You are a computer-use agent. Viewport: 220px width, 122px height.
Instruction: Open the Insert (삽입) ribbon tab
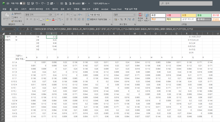point(16,9)
